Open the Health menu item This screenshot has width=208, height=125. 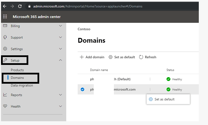tap(16, 107)
